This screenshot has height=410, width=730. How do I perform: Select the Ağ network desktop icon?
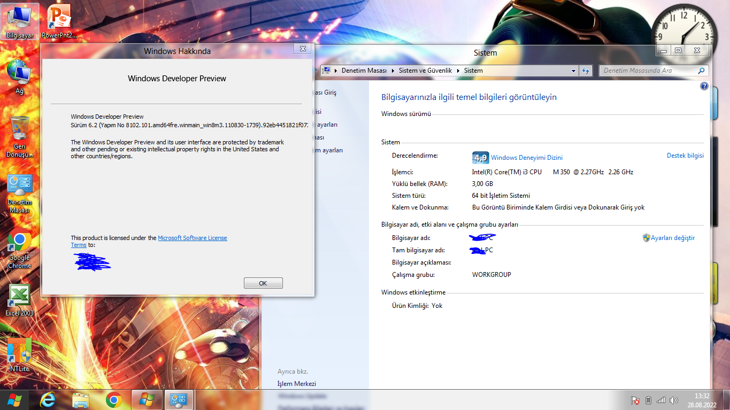pyautogui.click(x=20, y=77)
